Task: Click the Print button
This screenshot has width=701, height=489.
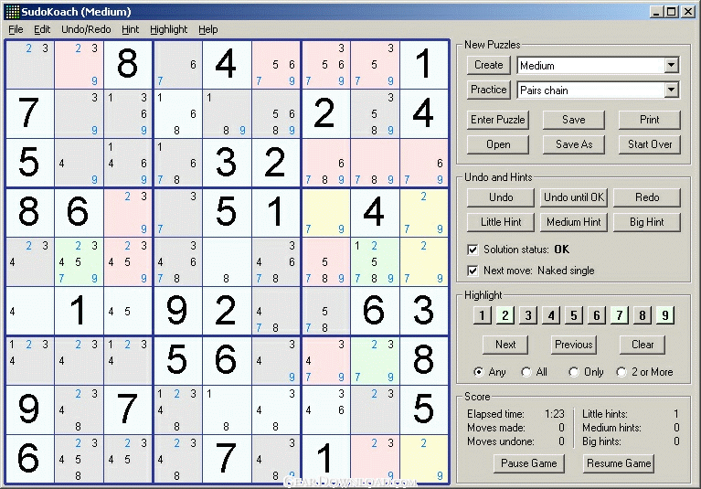Action: point(650,120)
